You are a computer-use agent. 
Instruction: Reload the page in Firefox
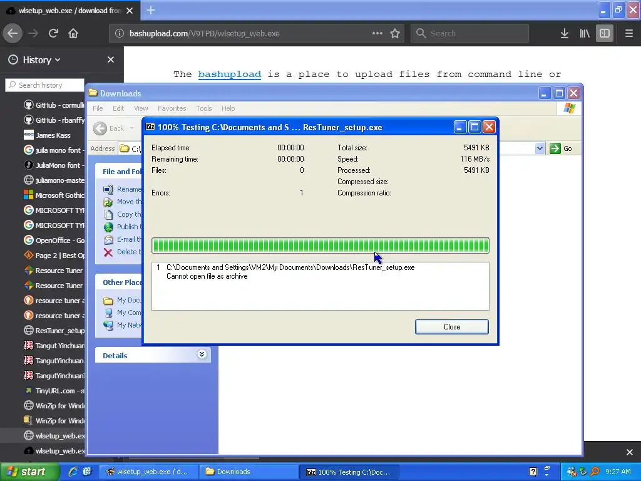(53, 33)
